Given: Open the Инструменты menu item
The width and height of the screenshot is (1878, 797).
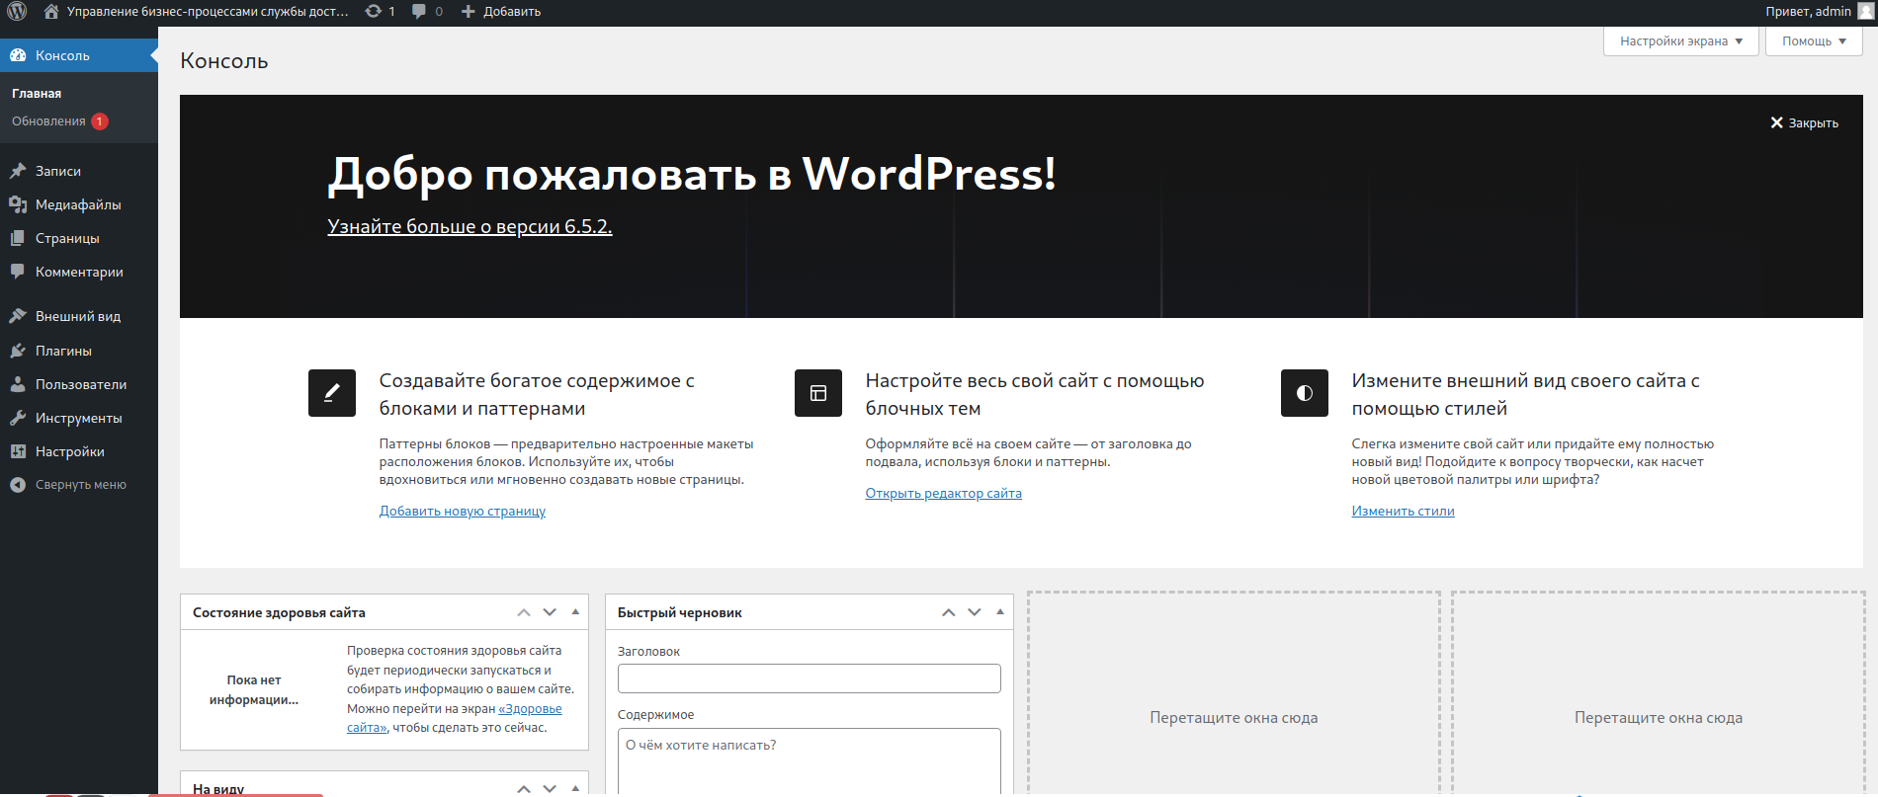Looking at the screenshot, I should 79,418.
